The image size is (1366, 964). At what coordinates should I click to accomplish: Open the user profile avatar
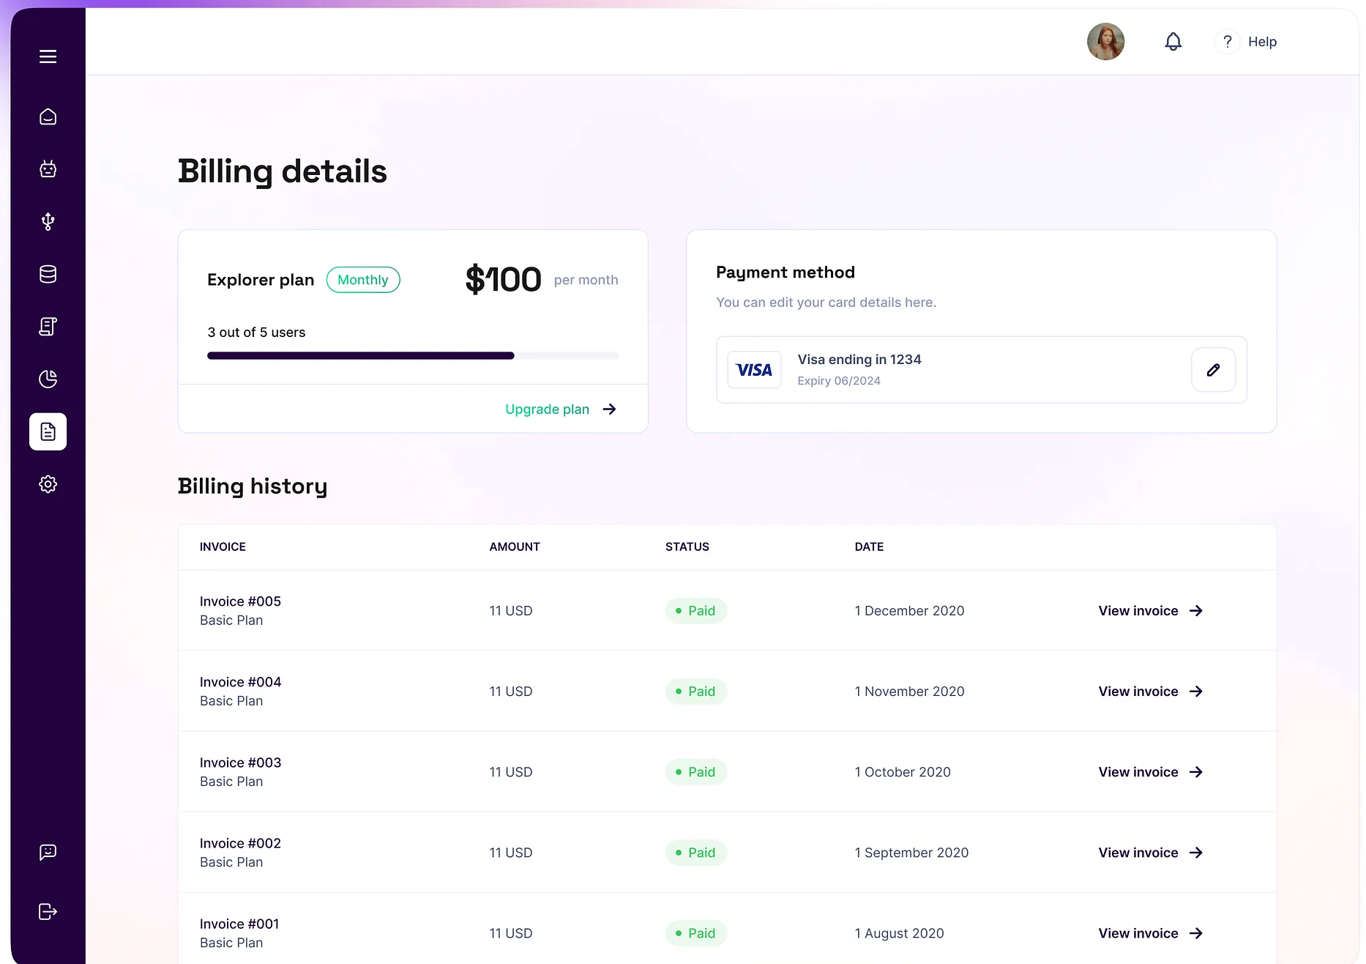point(1105,42)
